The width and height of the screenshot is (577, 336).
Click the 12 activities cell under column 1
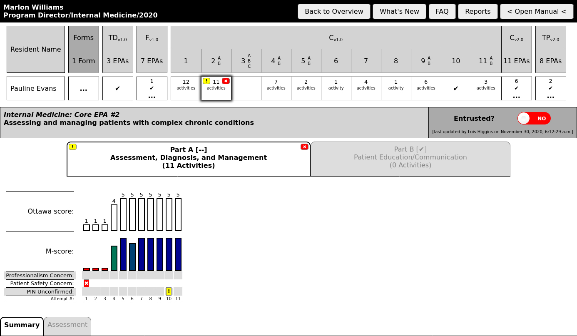(x=186, y=85)
